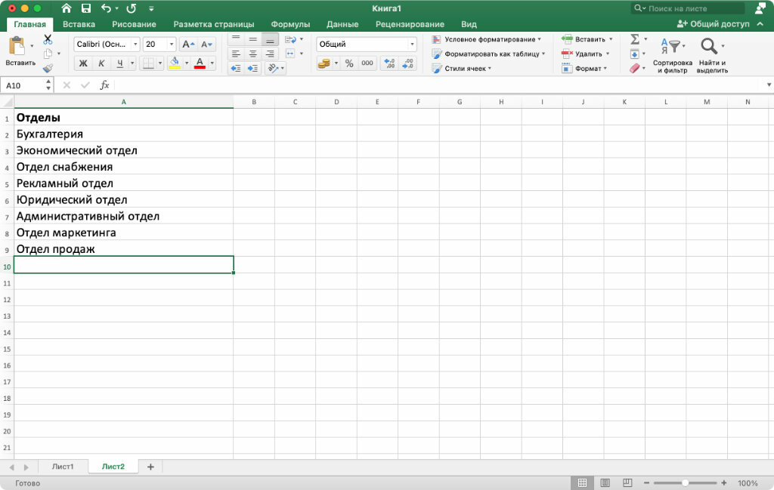Click the yellow fill color button

pos(175,63)
